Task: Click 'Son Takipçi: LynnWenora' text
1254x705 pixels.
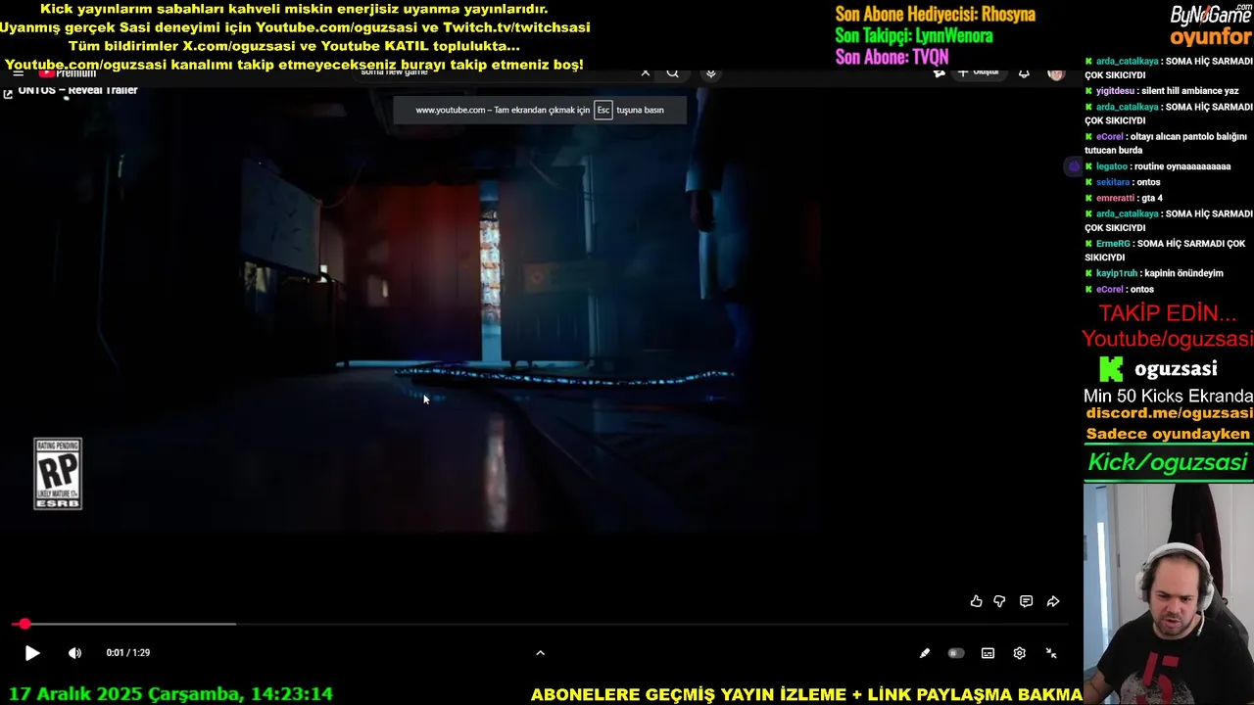Action: point(913,36)
